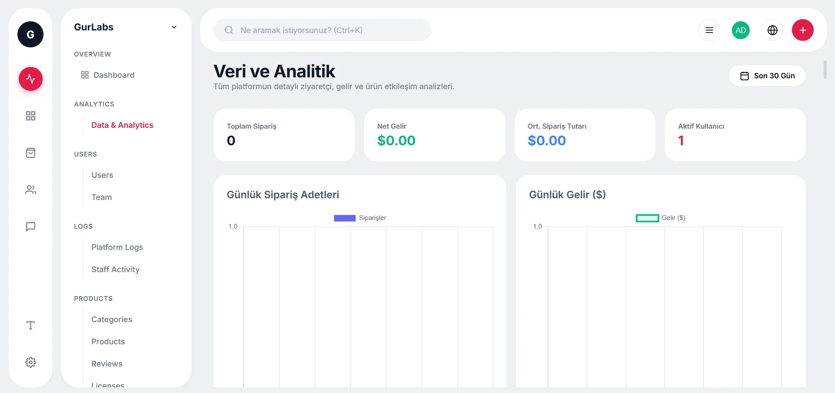
Task: Go to Products page link
Action: click(x=108, y=341)
